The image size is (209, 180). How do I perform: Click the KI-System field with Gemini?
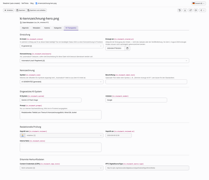[x=51, y=100]
